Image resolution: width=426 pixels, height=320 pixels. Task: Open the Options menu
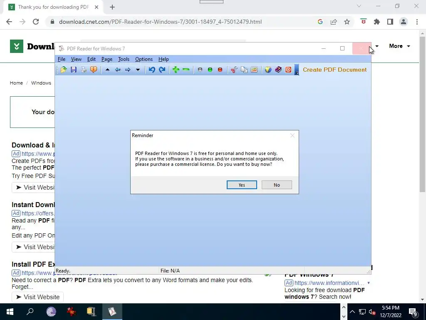(144, 59)
